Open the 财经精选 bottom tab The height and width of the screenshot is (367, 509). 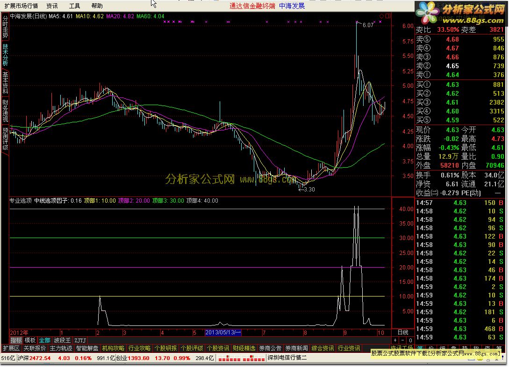point(244,348)
